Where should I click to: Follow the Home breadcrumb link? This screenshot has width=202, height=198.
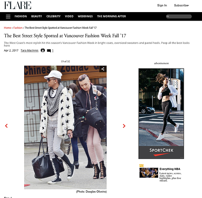coord(8,28)
